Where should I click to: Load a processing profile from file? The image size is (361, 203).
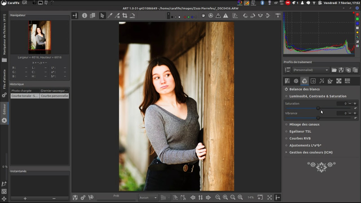click(x=334, y=70)
